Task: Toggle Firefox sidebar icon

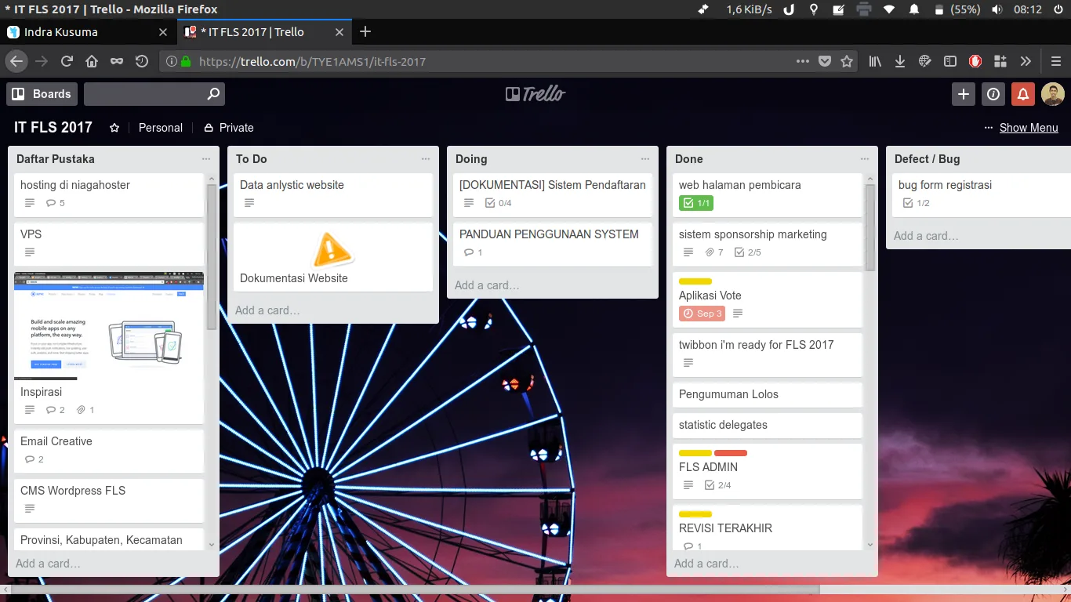Action: (949, 61)
